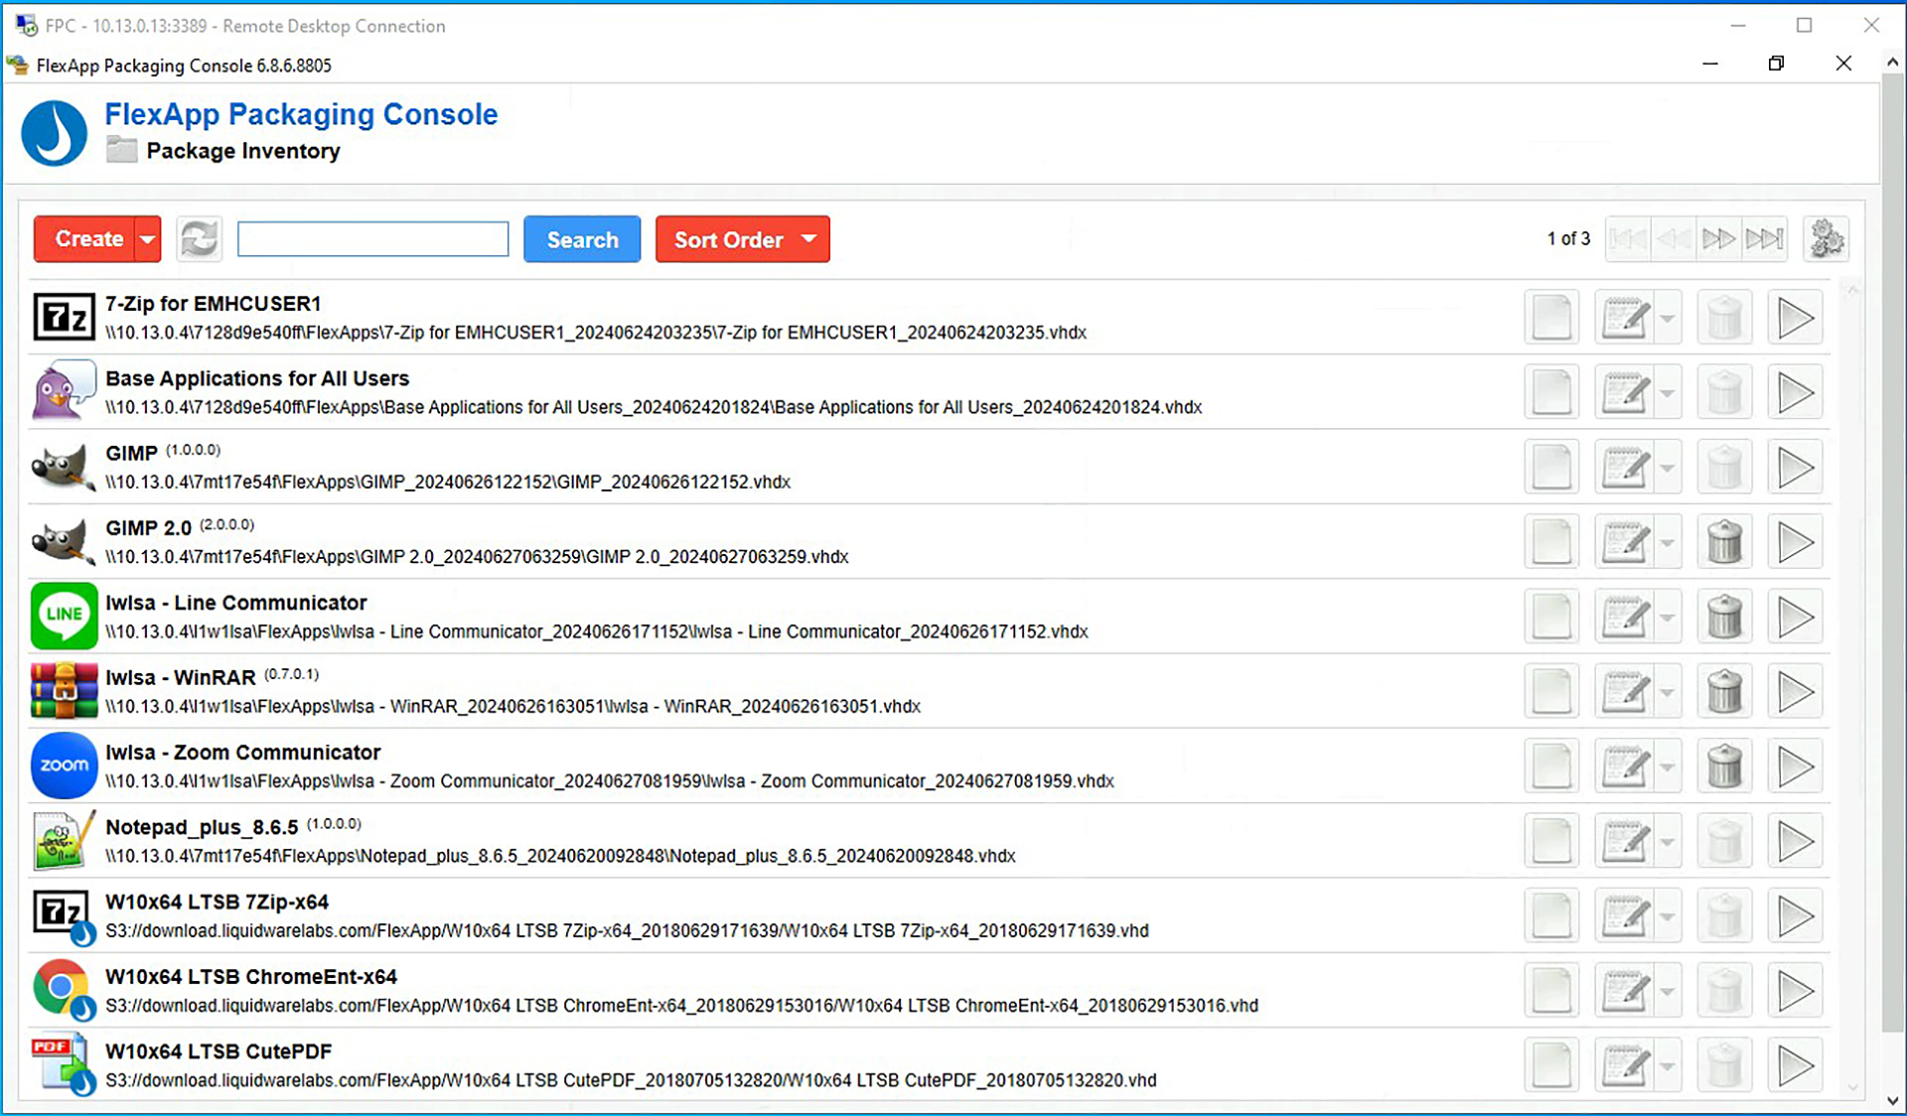Delete lwlsa - Zoom Communicator package
The image size is (1907, 1116).
(x=1725, y=767)
